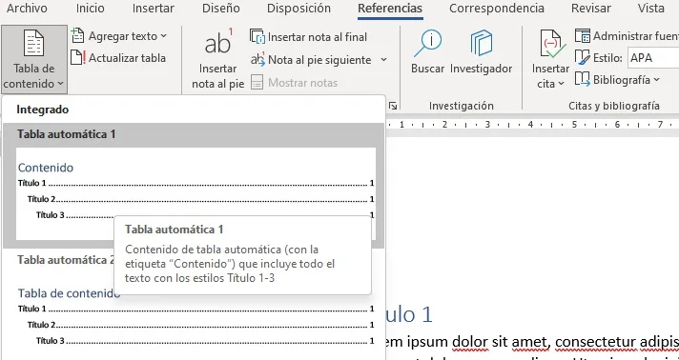Expand the Nota al pie siguiente arrow
The width and height of the screenshot is (679, 360).
[383, 60]
